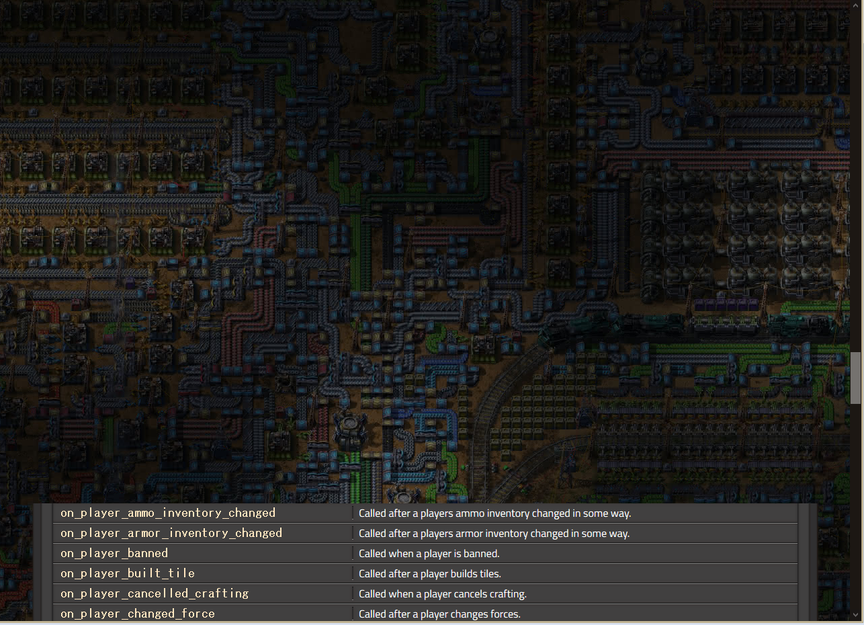Open the on_player_cancelled_crafting event link
The width and height of the screenshot is (864, 625).
tap(155, 593)
